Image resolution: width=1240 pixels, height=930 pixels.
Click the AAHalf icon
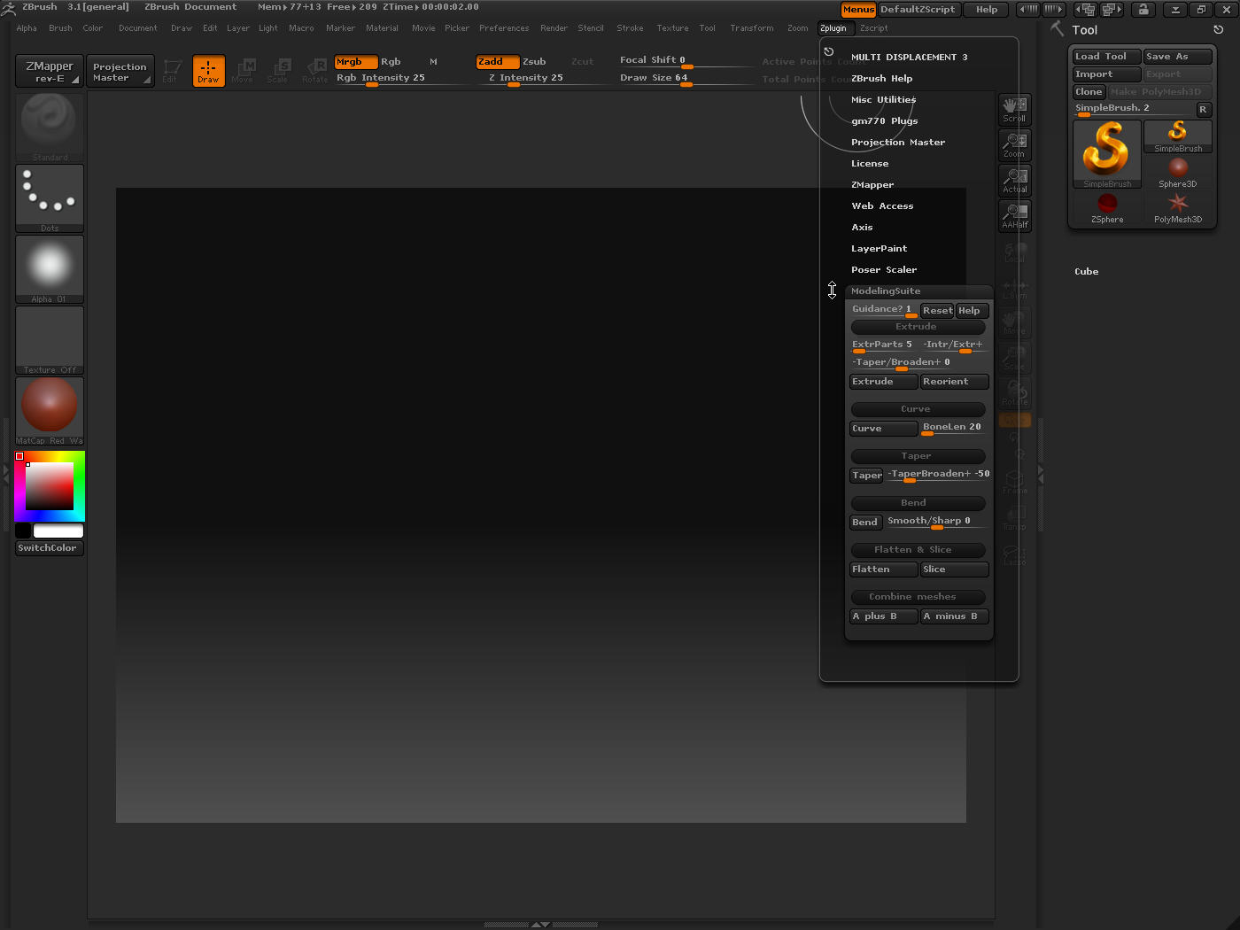(x=1014, y=216)
